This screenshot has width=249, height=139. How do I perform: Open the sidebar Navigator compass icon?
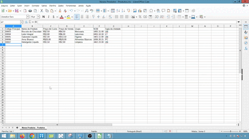click(246, 43)
